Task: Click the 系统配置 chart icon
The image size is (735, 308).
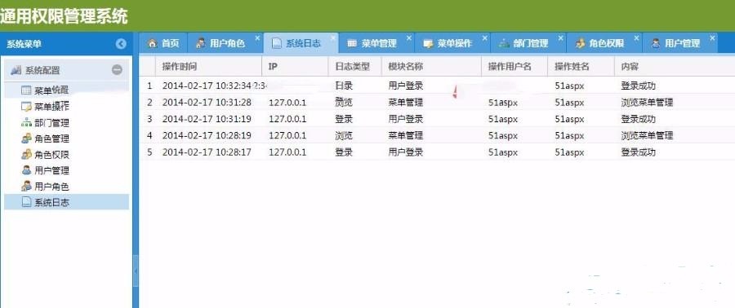Action: click(16, 70)
